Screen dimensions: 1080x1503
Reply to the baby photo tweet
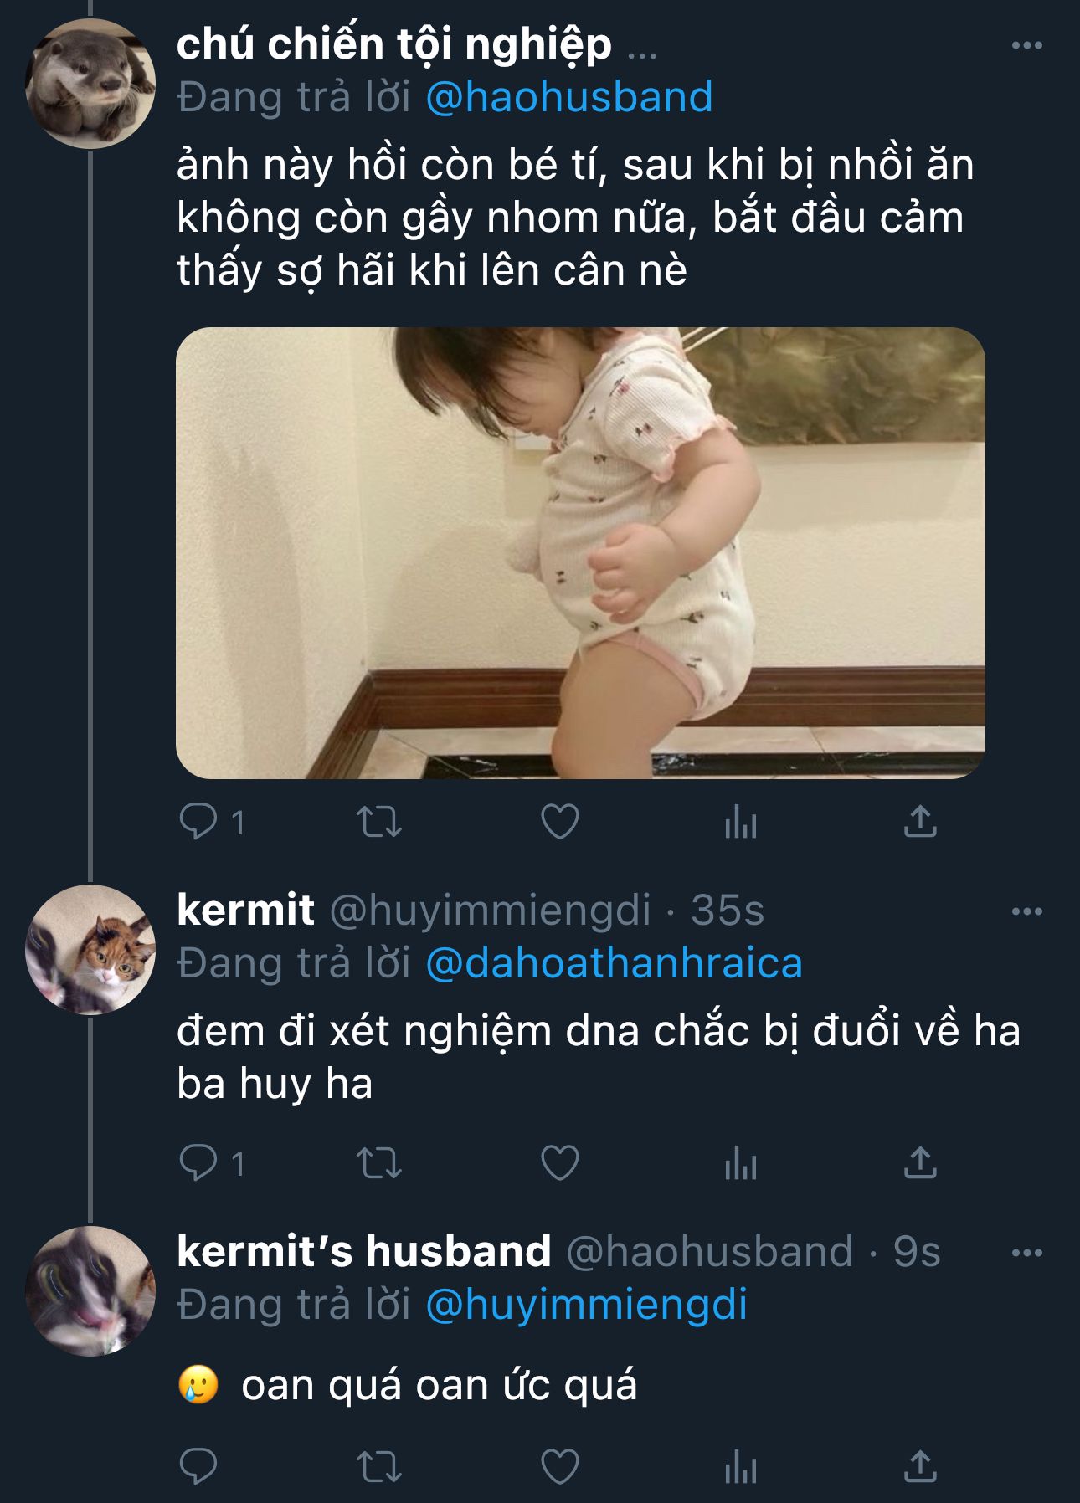(x=199, y=822)
